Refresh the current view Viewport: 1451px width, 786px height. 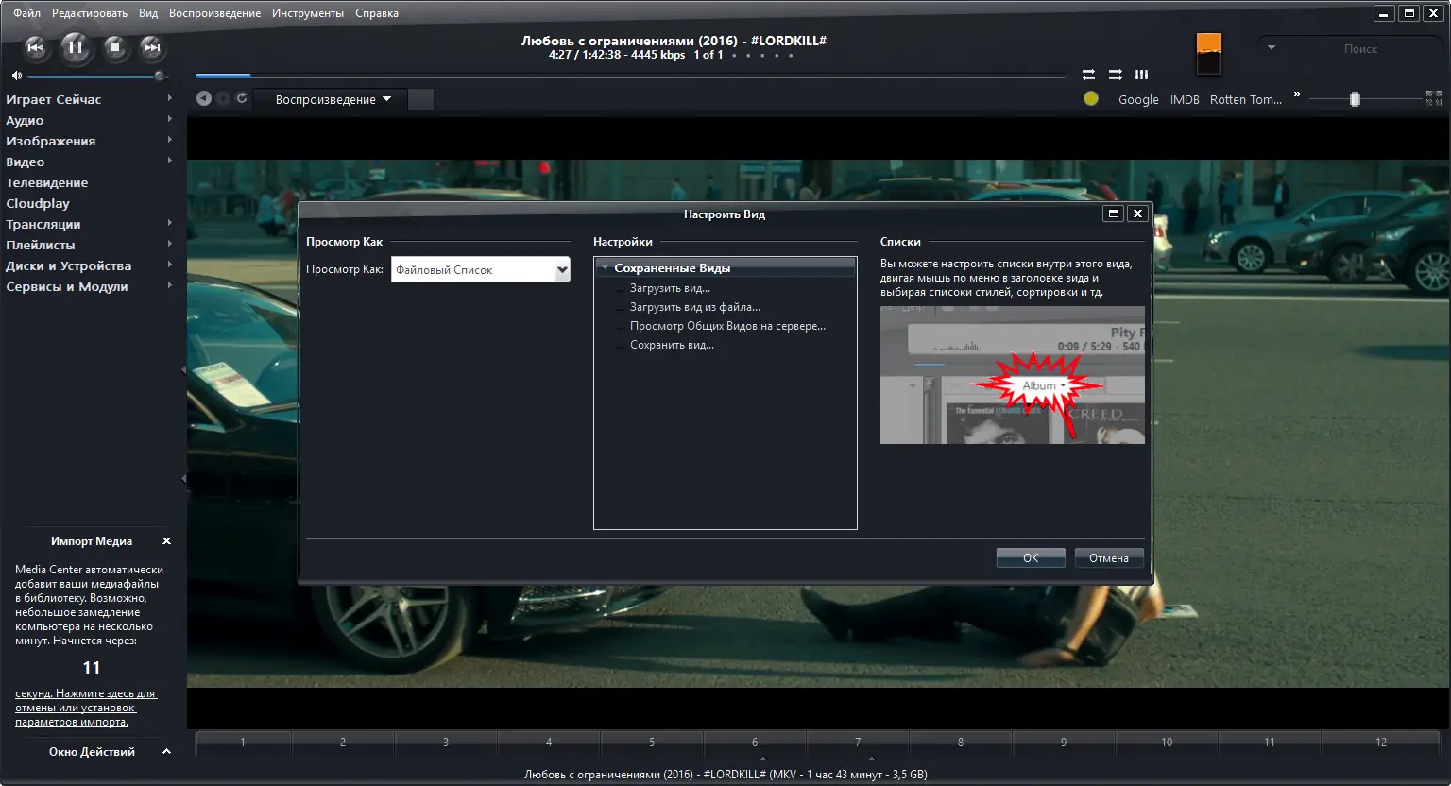242,98
